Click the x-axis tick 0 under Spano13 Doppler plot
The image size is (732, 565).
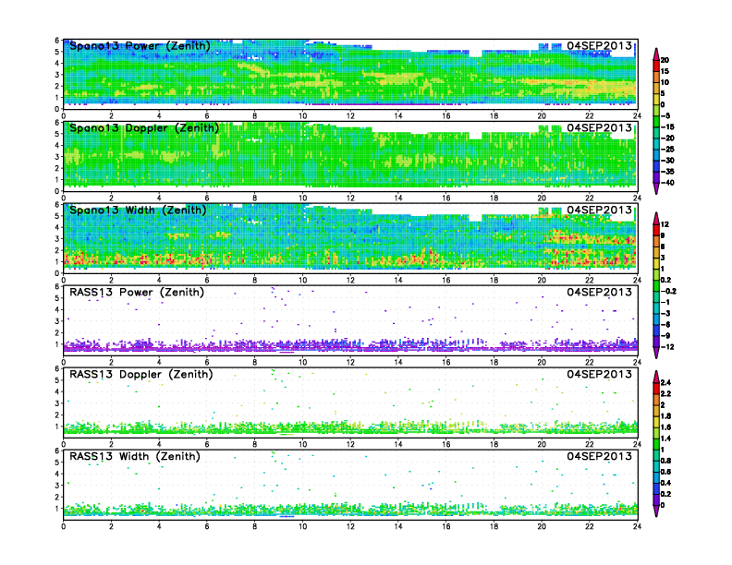pyautogui.click(x=64, y=198)
